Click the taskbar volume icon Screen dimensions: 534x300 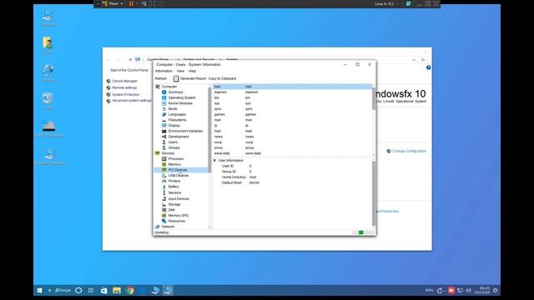pyautogui.click(x=468, y=291)
